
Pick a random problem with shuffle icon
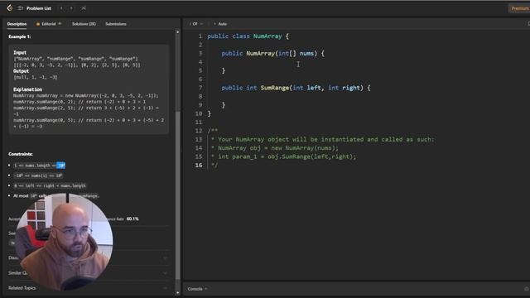[84, 8]
